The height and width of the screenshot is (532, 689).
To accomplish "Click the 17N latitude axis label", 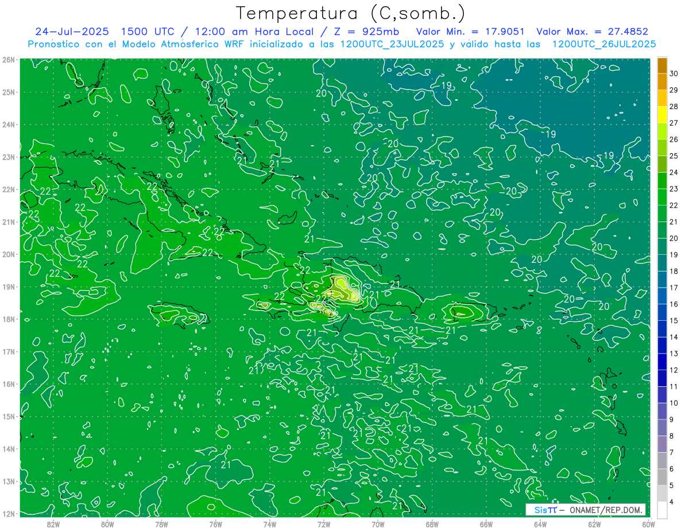I will coord(9,351).
